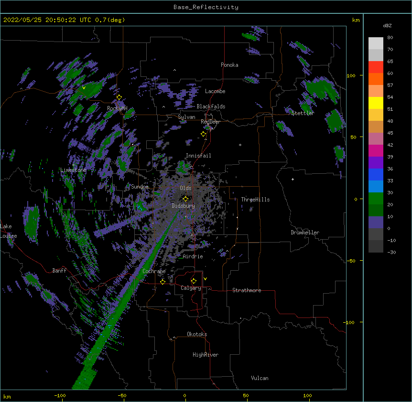Click the asterisk marker above Limestone label
412x402 pixels.
pyautogui.click(x=74, y=165)
